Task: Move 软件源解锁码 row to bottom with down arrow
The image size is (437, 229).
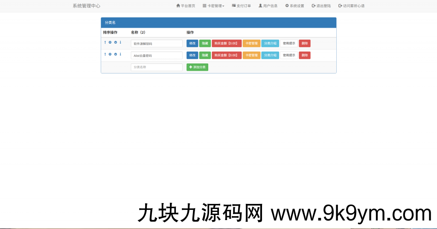Action: (x=120, y=42)
